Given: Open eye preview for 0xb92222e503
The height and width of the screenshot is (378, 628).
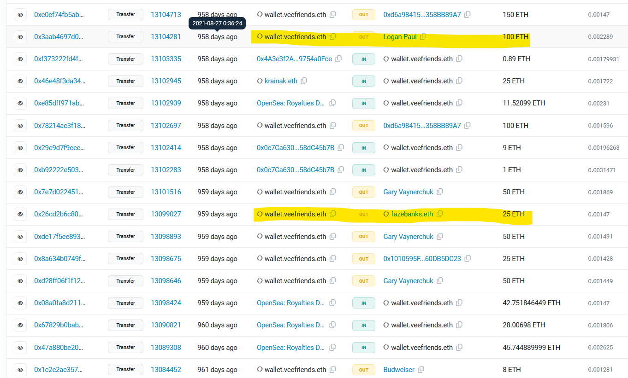Looking at the screenshot, I should pyautogui.click(x=20, y=170).
